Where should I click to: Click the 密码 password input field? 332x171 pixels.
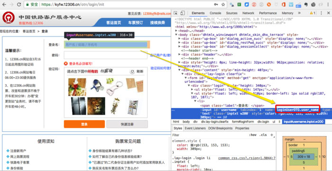click(106, 55)
